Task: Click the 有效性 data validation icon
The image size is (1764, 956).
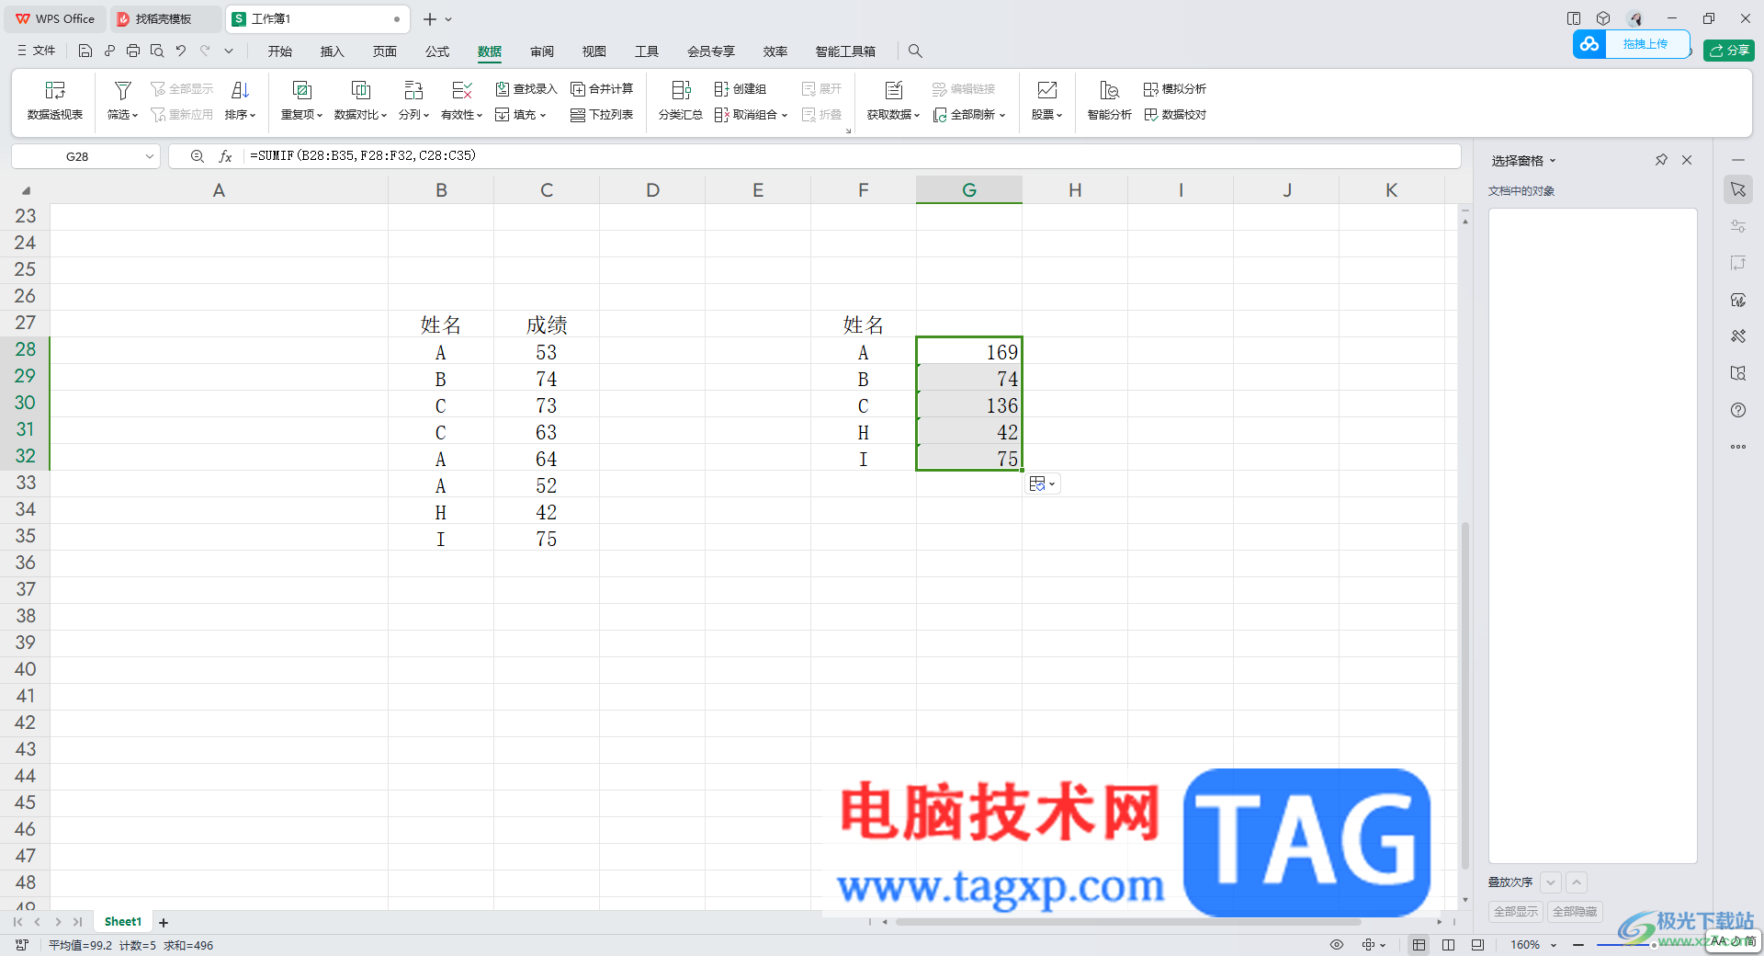Action: pos(462,90)
